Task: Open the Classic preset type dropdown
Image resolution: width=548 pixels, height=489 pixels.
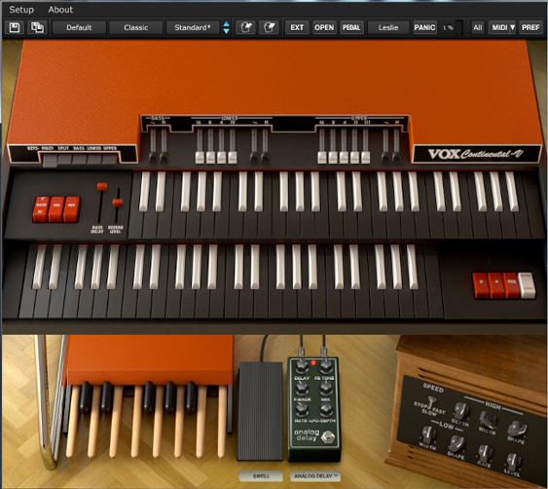Action: pos(136,27)
